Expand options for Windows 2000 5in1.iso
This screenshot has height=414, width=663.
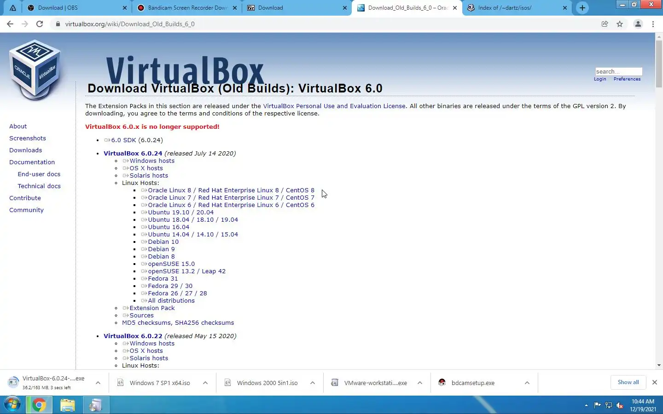(313, 383)
